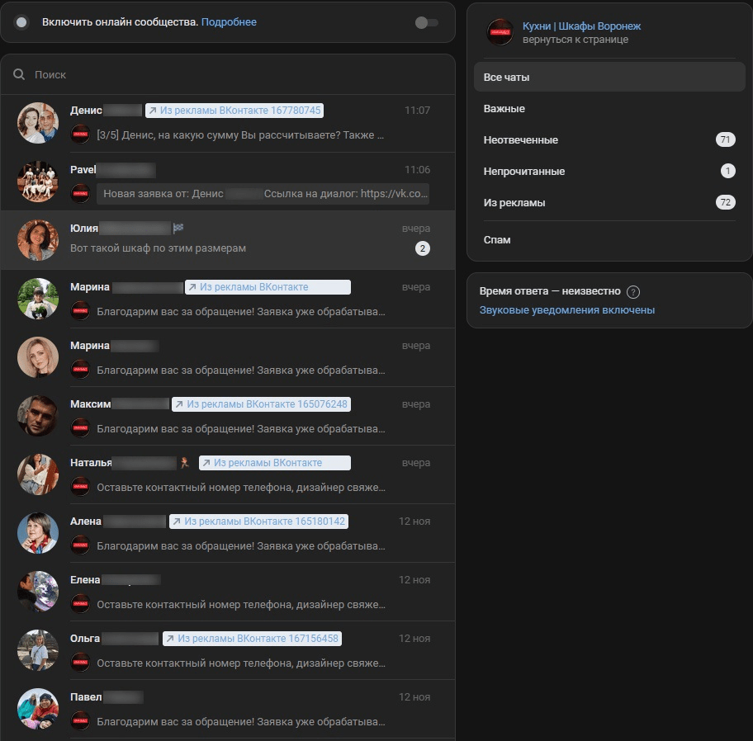
Task: Click sender logo in Павел message preview
Action: [81, 721]
